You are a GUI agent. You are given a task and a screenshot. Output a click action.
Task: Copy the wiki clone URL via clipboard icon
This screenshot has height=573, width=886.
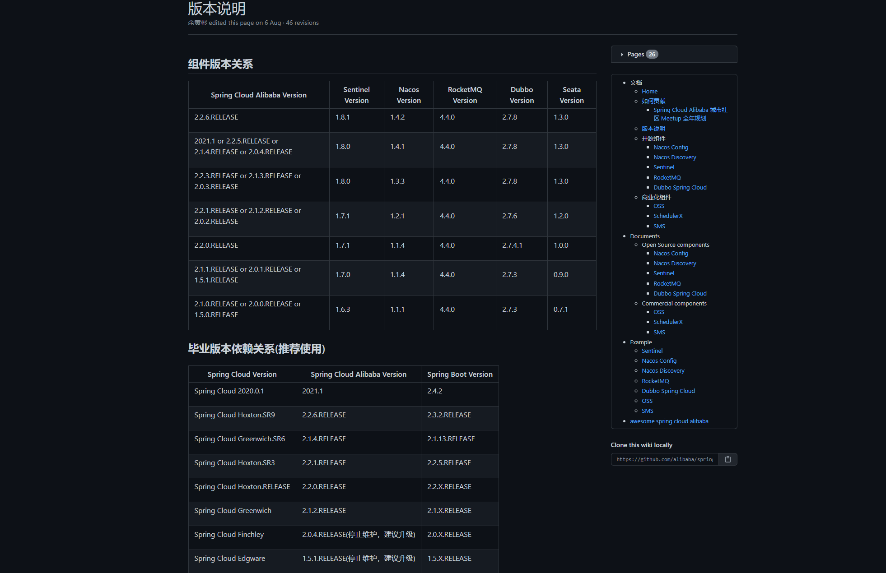point(727,459)
